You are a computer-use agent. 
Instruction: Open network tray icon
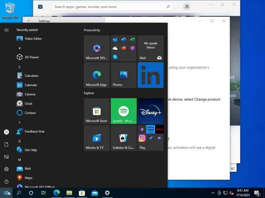[225, 193]
